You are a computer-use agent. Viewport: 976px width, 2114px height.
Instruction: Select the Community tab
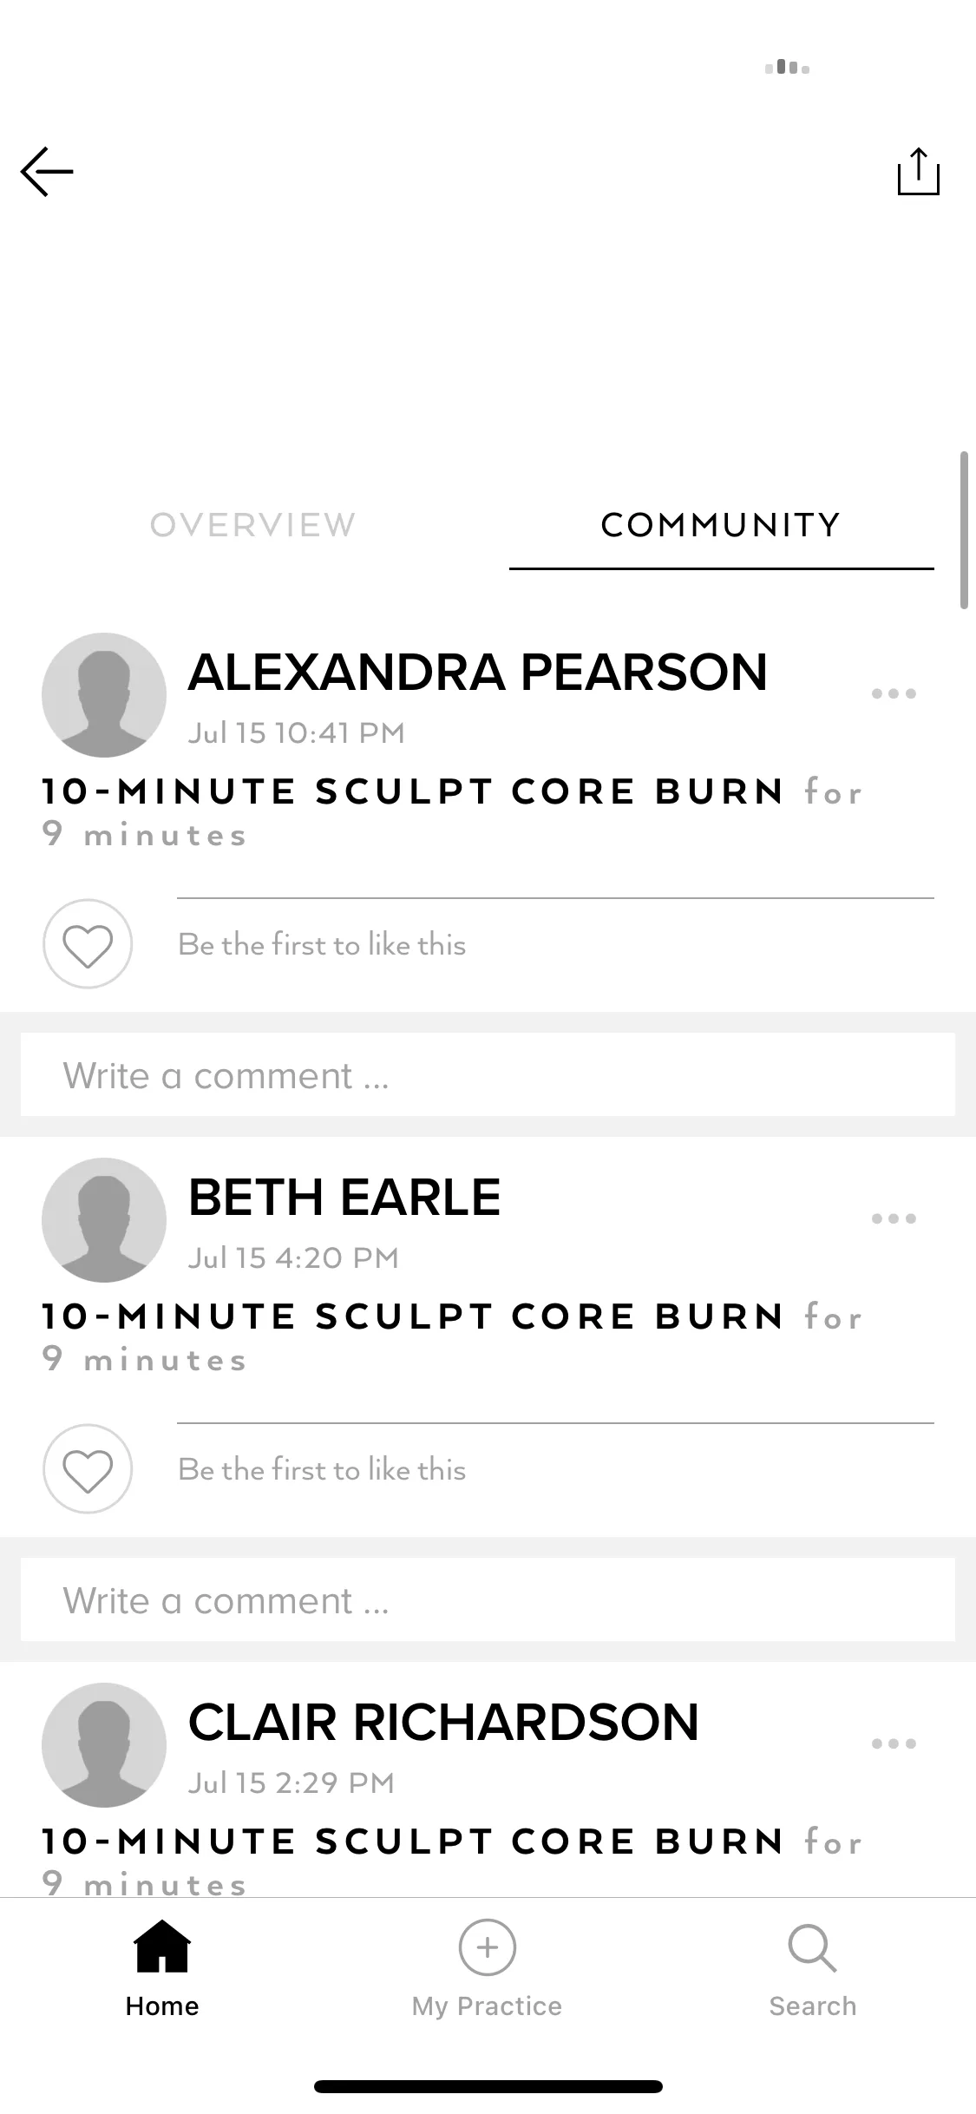point(721,525)
